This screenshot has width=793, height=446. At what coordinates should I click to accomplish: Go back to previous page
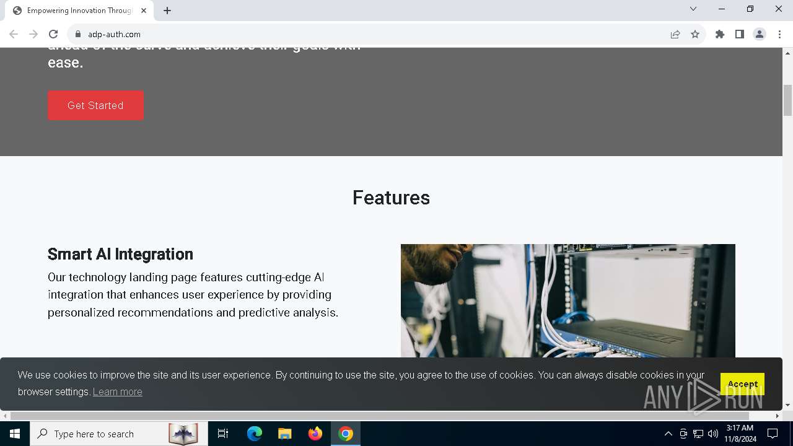(14, 34)
